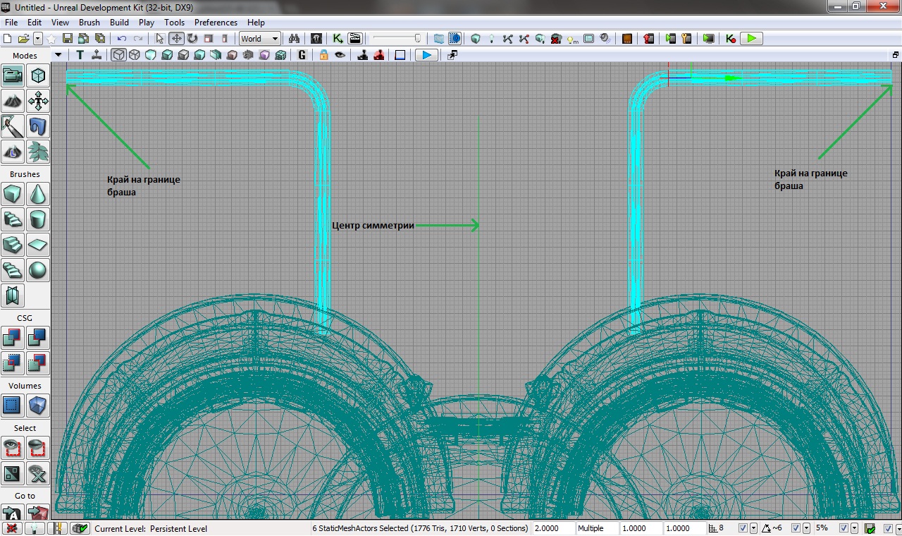Select the Cone brush builder
The width and height of the screenshot is (902, 536).
37,193
